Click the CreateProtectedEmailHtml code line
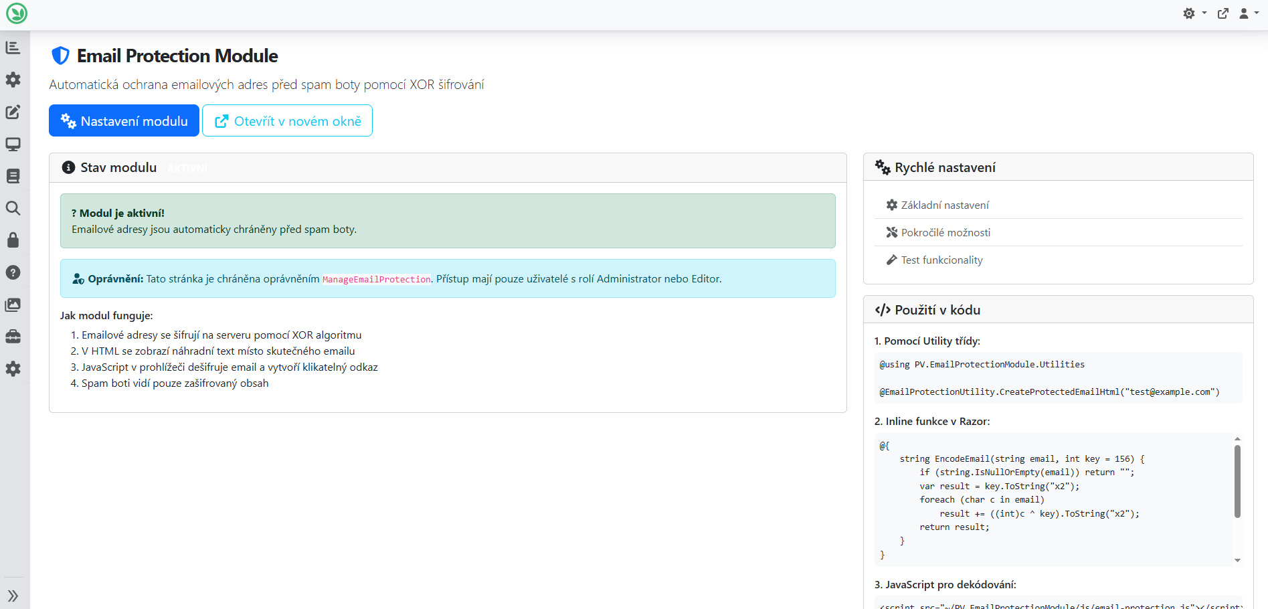The height and width of the screenshot is (609, 1268). (1049, 391)
